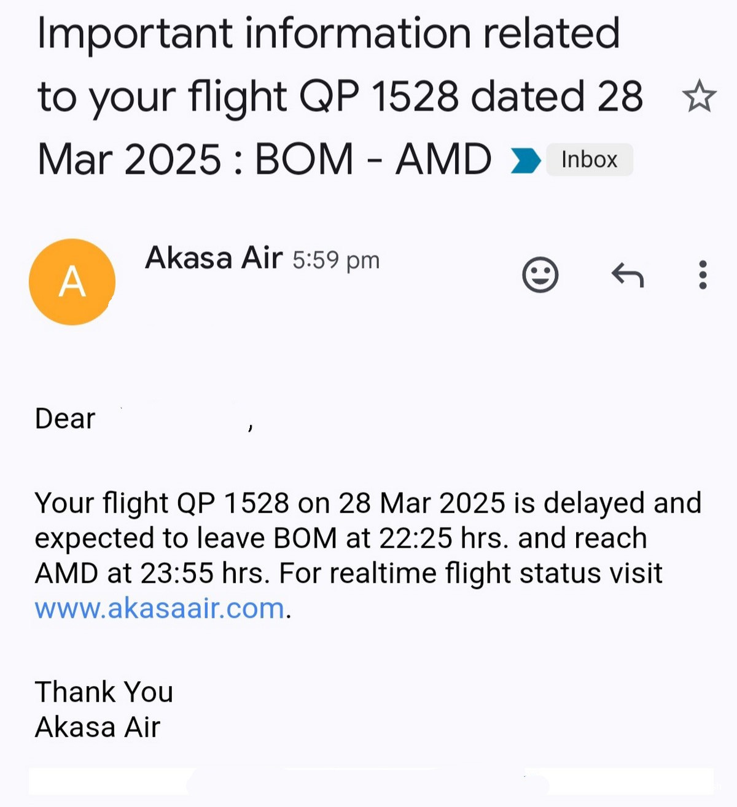Tap the Akasa Air signature line
The height and width of the screenshot is (807, 737).
point(98,728)
